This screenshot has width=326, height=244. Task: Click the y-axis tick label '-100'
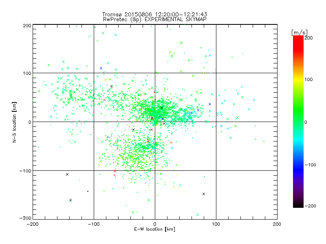25,171
